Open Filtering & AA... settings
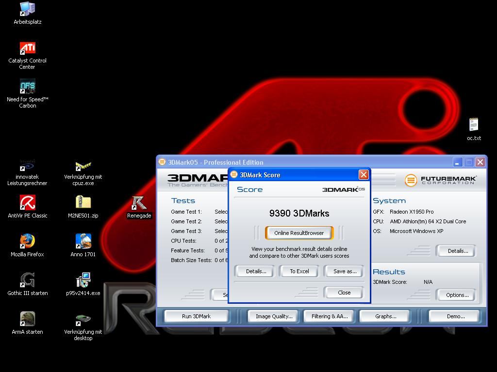 point(330,316)
